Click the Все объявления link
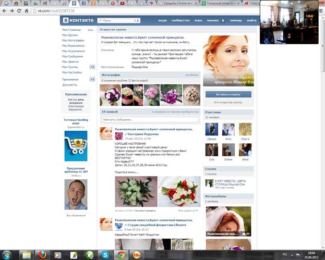Screen dimensions: 325x260 76,216
